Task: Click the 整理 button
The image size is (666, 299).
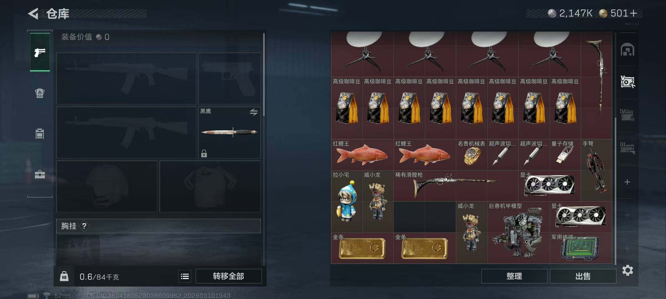Action: click(514, 276)
